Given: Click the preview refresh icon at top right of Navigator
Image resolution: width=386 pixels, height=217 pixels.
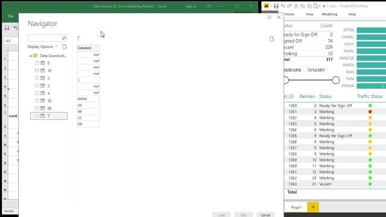Looking at the screenshot, I should [272, 39].
